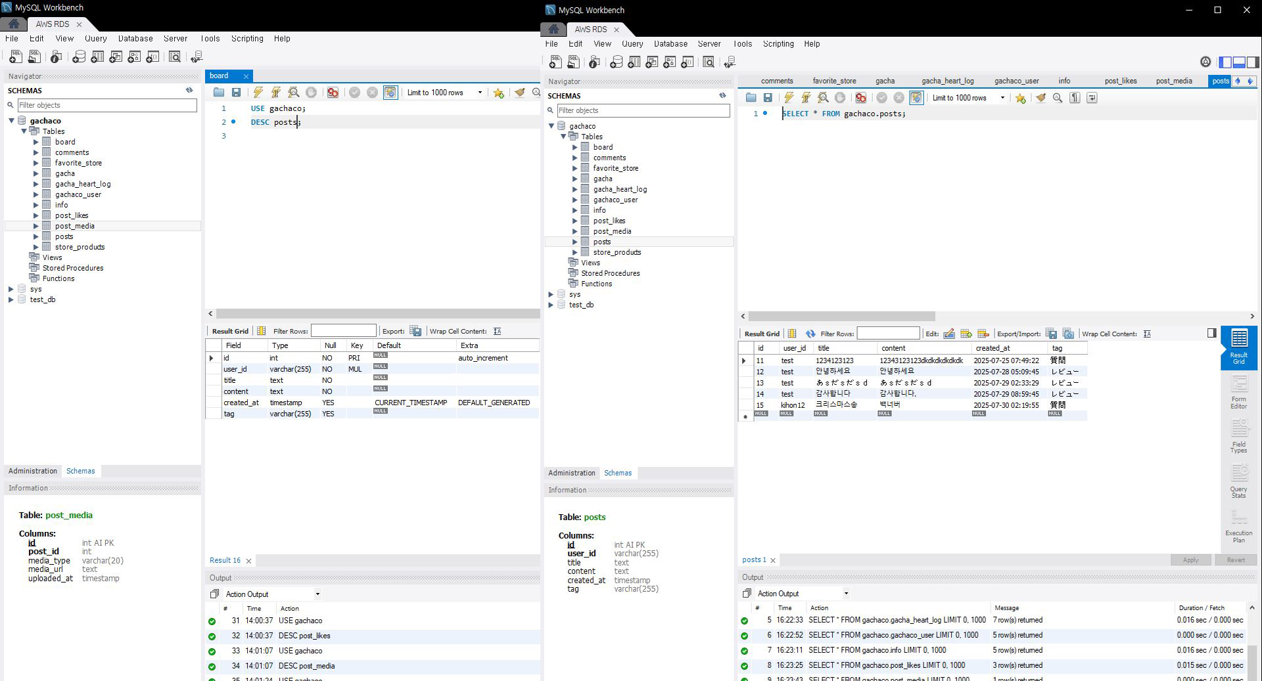Save script icon in left board editor
Image resolution: width=1262 pixels, height=681 pixels.
[x=237, y=93]
